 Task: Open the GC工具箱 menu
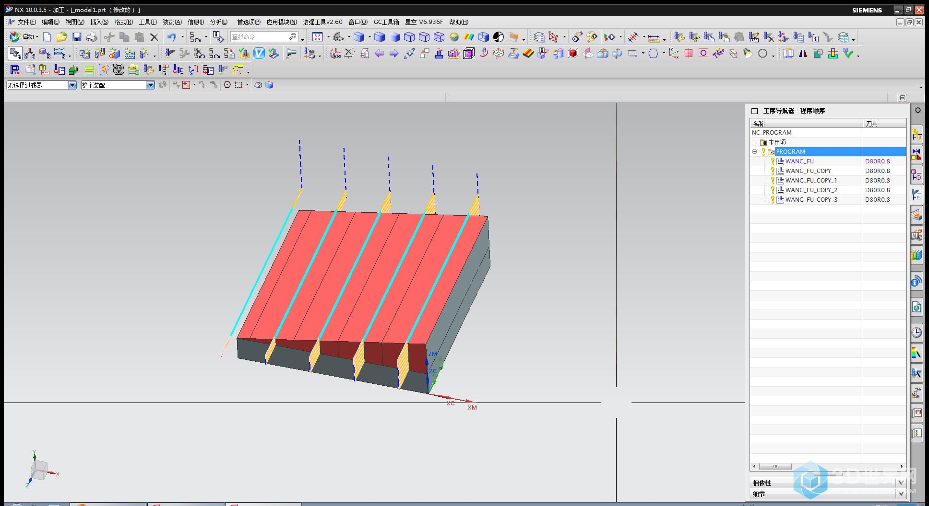[x=386, y=22]
